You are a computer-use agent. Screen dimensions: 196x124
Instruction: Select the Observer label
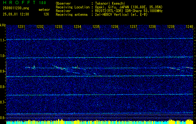tap(63, 3)
